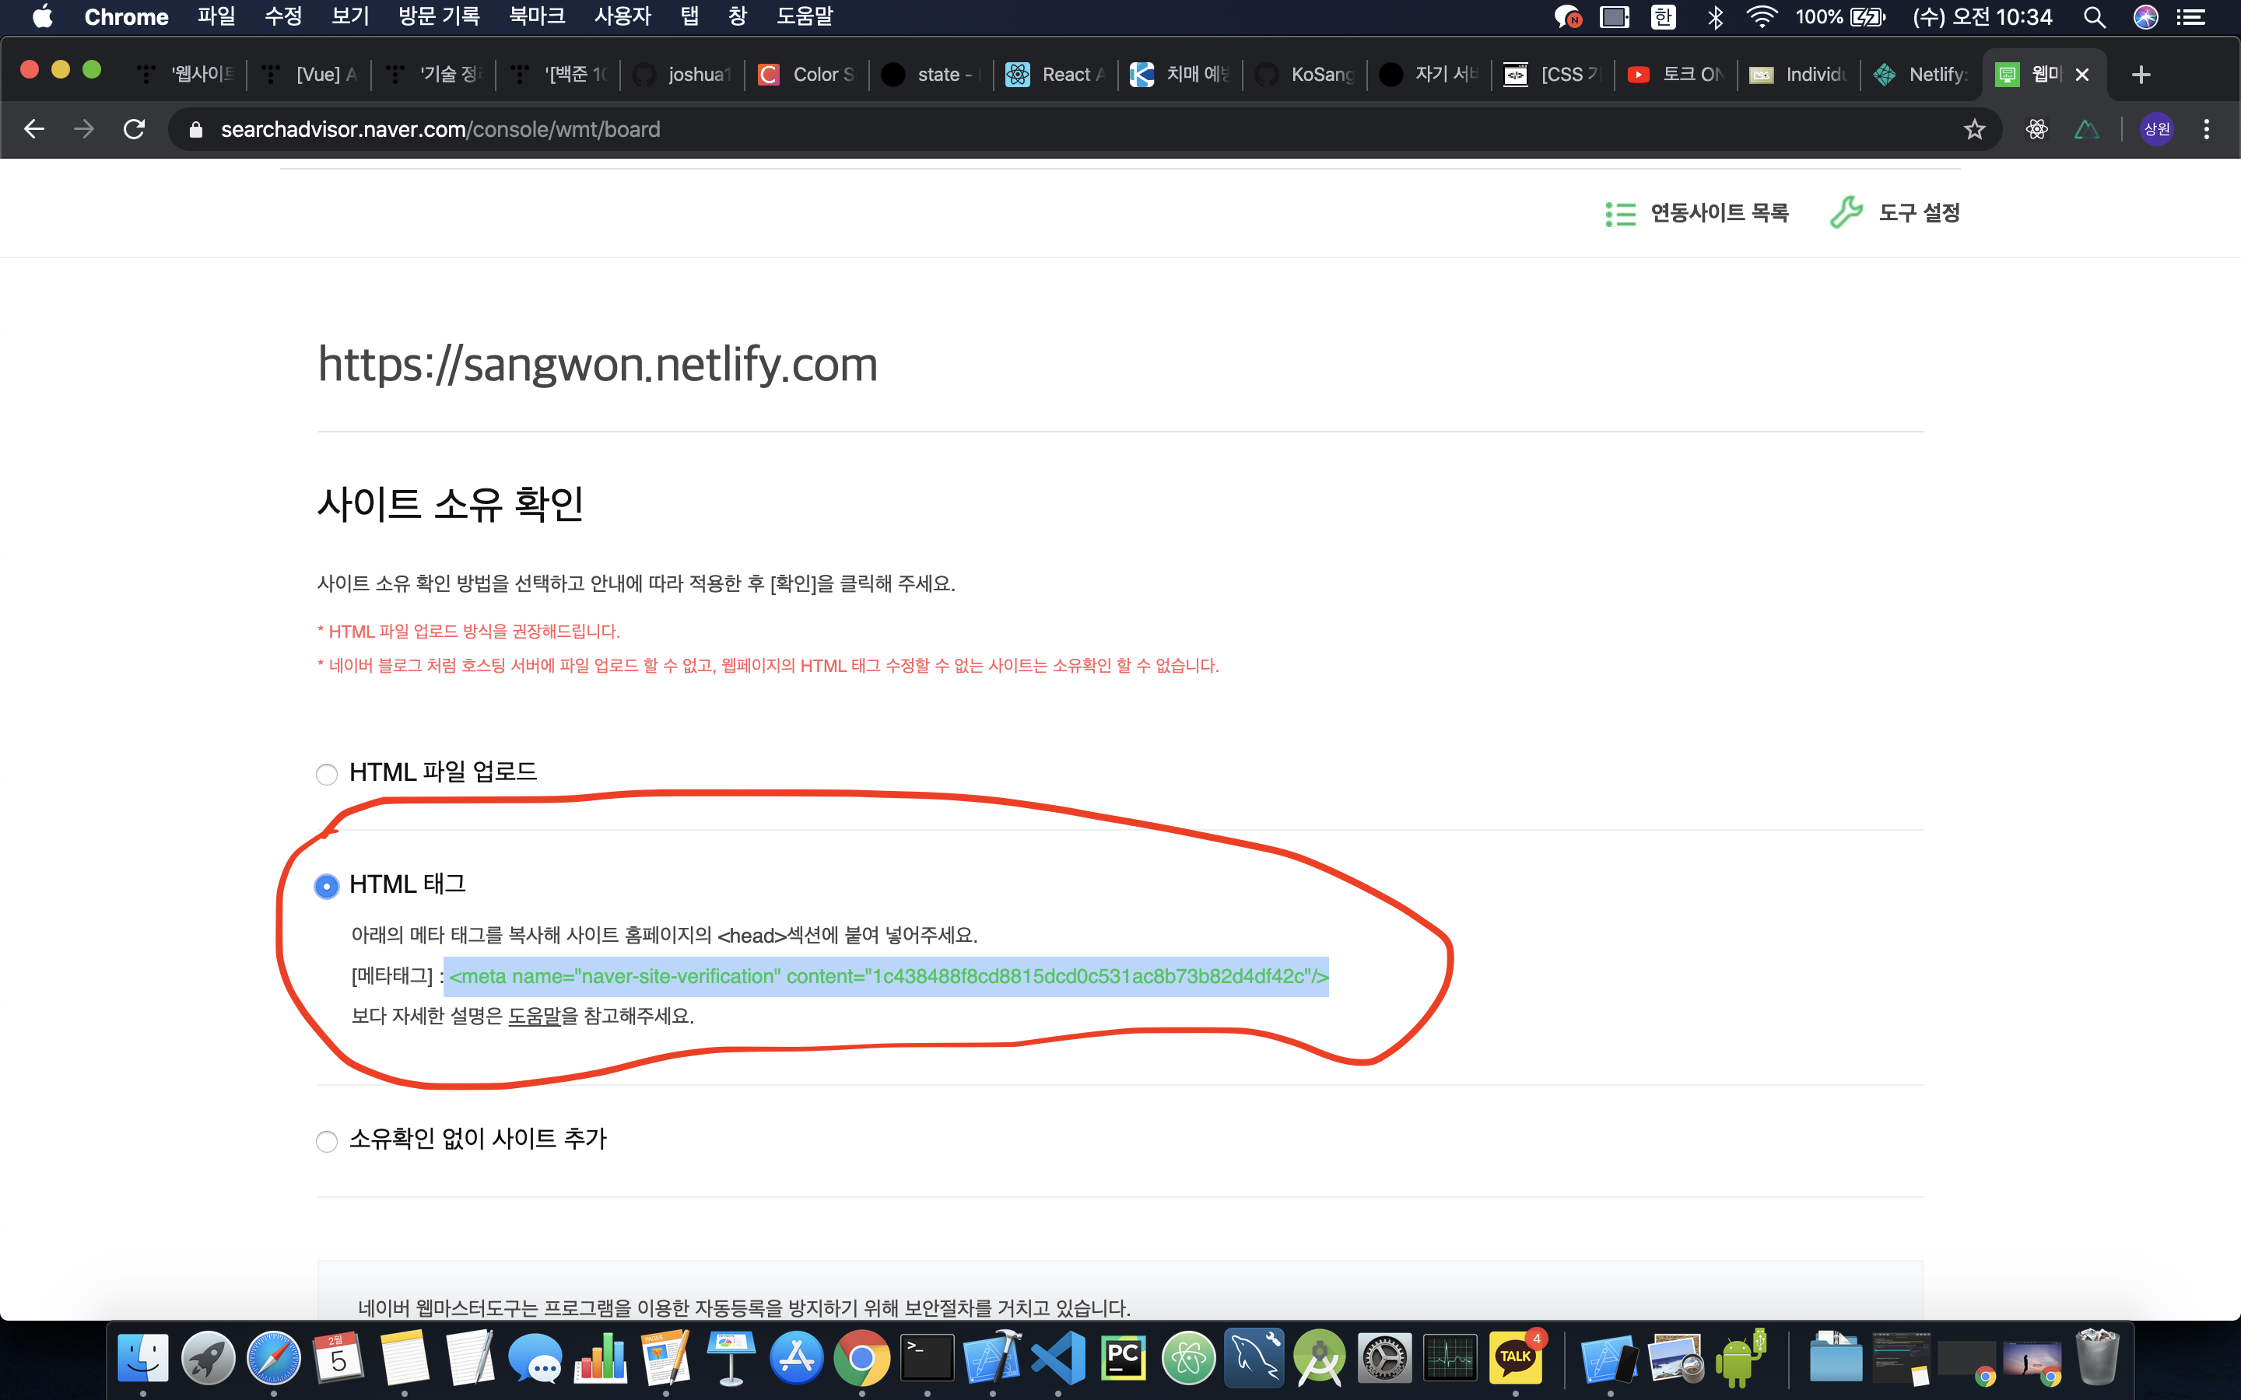Switch input source via 한 icon

(1664, 16)
